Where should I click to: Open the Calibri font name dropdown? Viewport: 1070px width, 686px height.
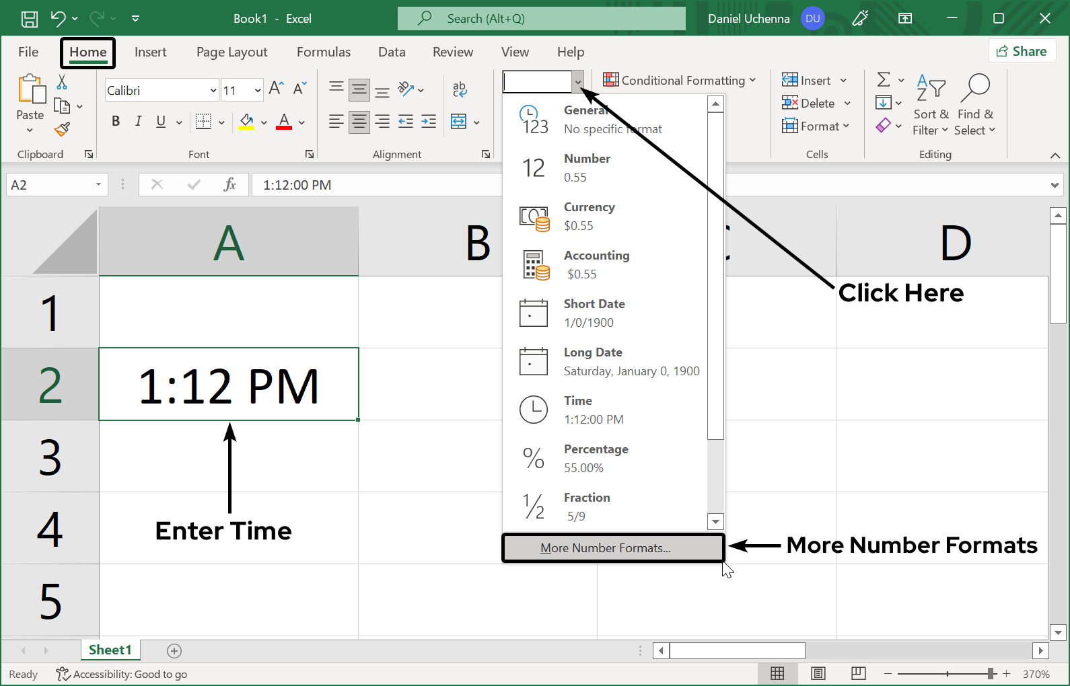[213, 90]
